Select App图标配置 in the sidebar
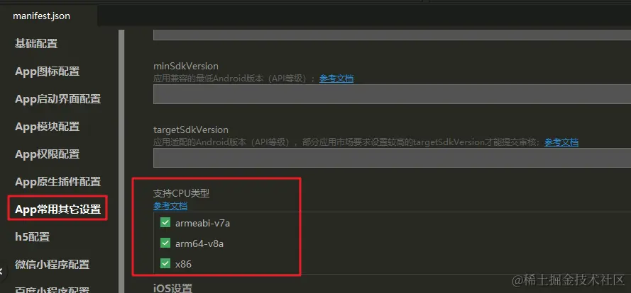 [47, 71]
